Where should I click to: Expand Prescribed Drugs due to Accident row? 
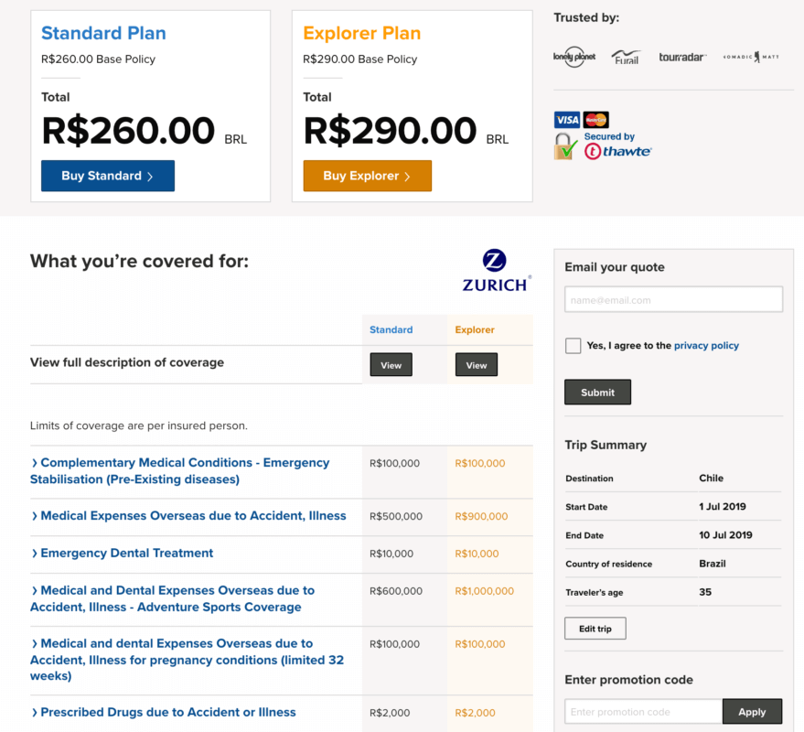tap(163, 712)
